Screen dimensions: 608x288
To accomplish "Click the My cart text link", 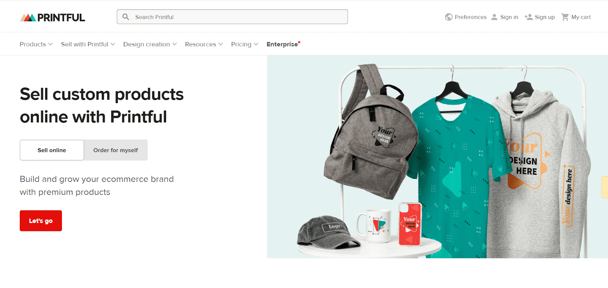I will 581,17.
